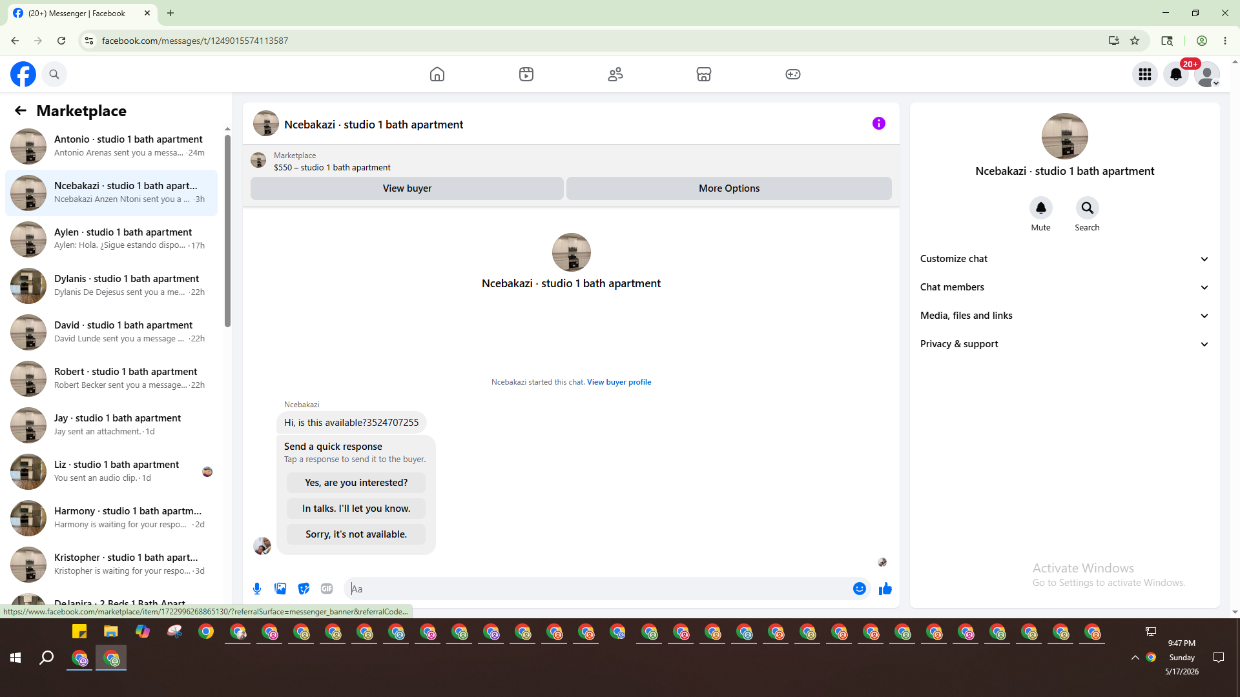
Task: Open Windows taskbar search
Action: coord(46,658)
